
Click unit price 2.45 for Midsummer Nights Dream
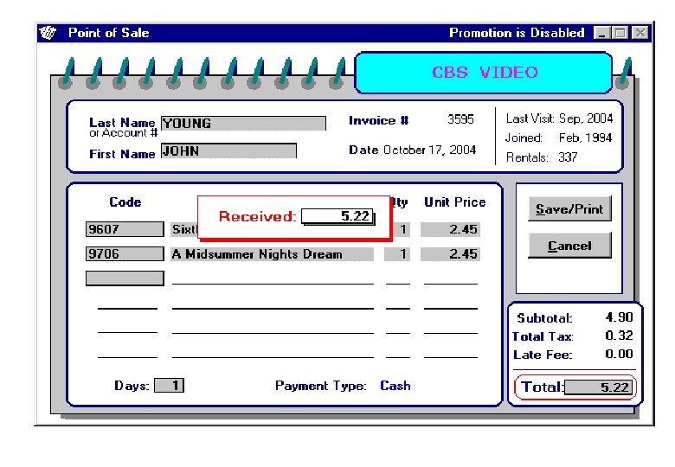[x=450, y=254]
